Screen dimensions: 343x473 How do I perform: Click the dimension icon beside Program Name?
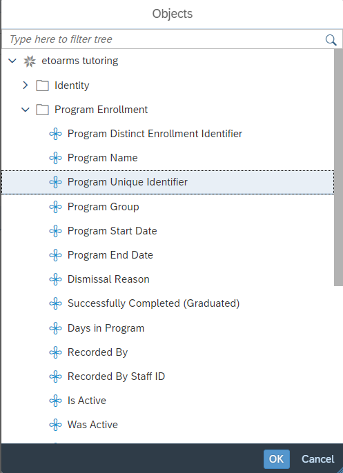click(x=55, y=158)
